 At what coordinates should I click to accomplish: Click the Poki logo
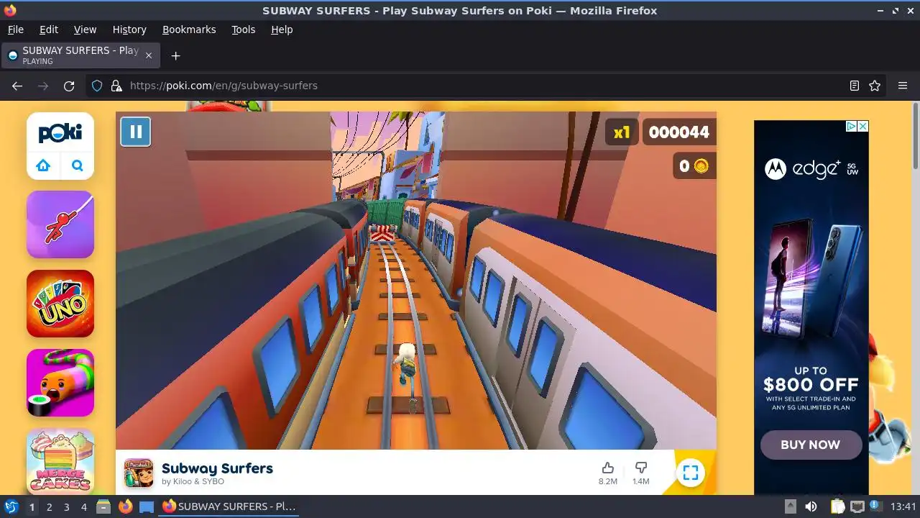point(60,133)
